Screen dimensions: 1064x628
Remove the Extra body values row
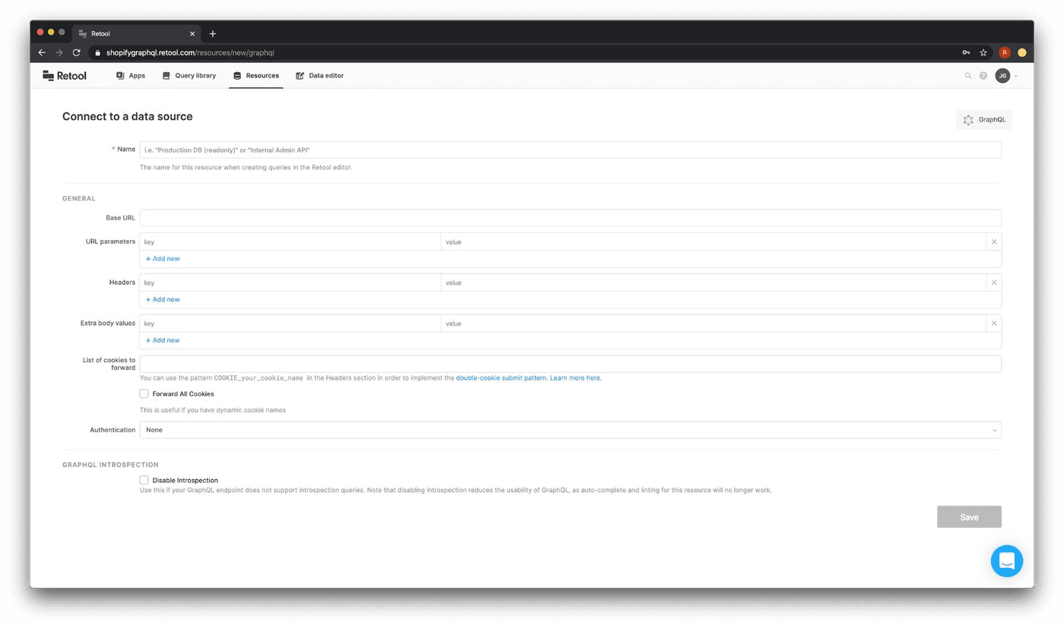coord(993,323)
